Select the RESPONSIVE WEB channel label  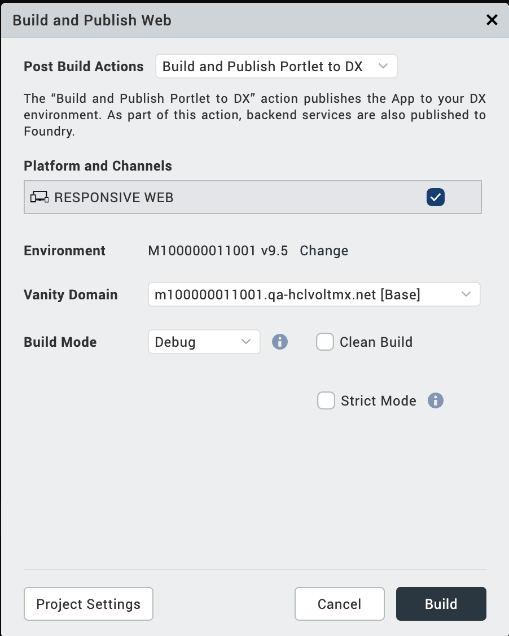114,197
